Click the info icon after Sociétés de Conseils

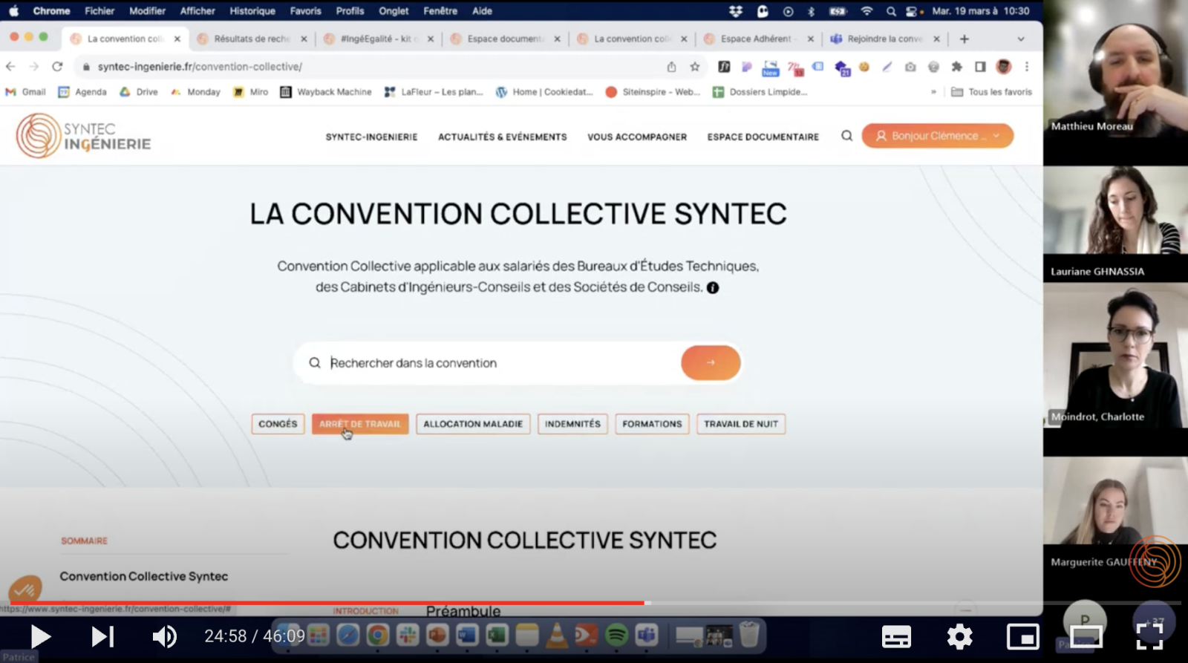[x=713, y=288]
